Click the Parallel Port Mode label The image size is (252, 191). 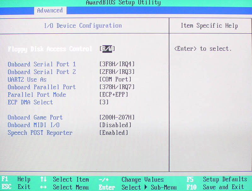[37, 94]
